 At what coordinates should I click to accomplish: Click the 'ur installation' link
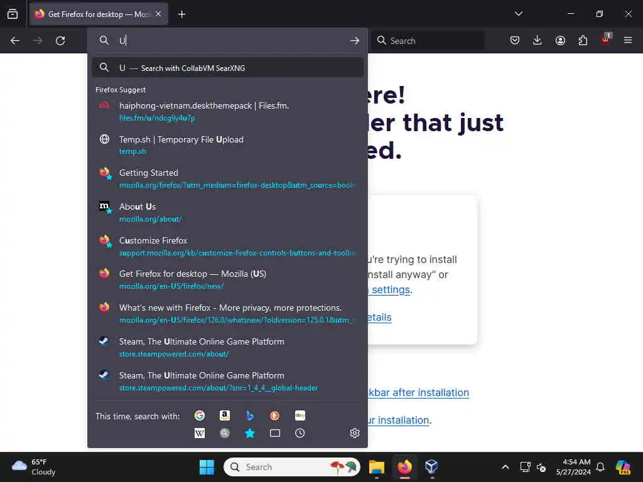pyautogui.click(x=399, y=420)
